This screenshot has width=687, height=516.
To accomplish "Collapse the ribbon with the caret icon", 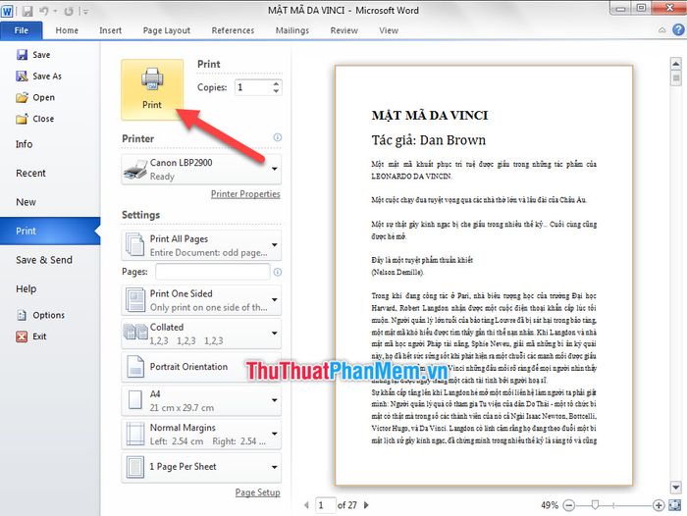I will coord(662,29).
